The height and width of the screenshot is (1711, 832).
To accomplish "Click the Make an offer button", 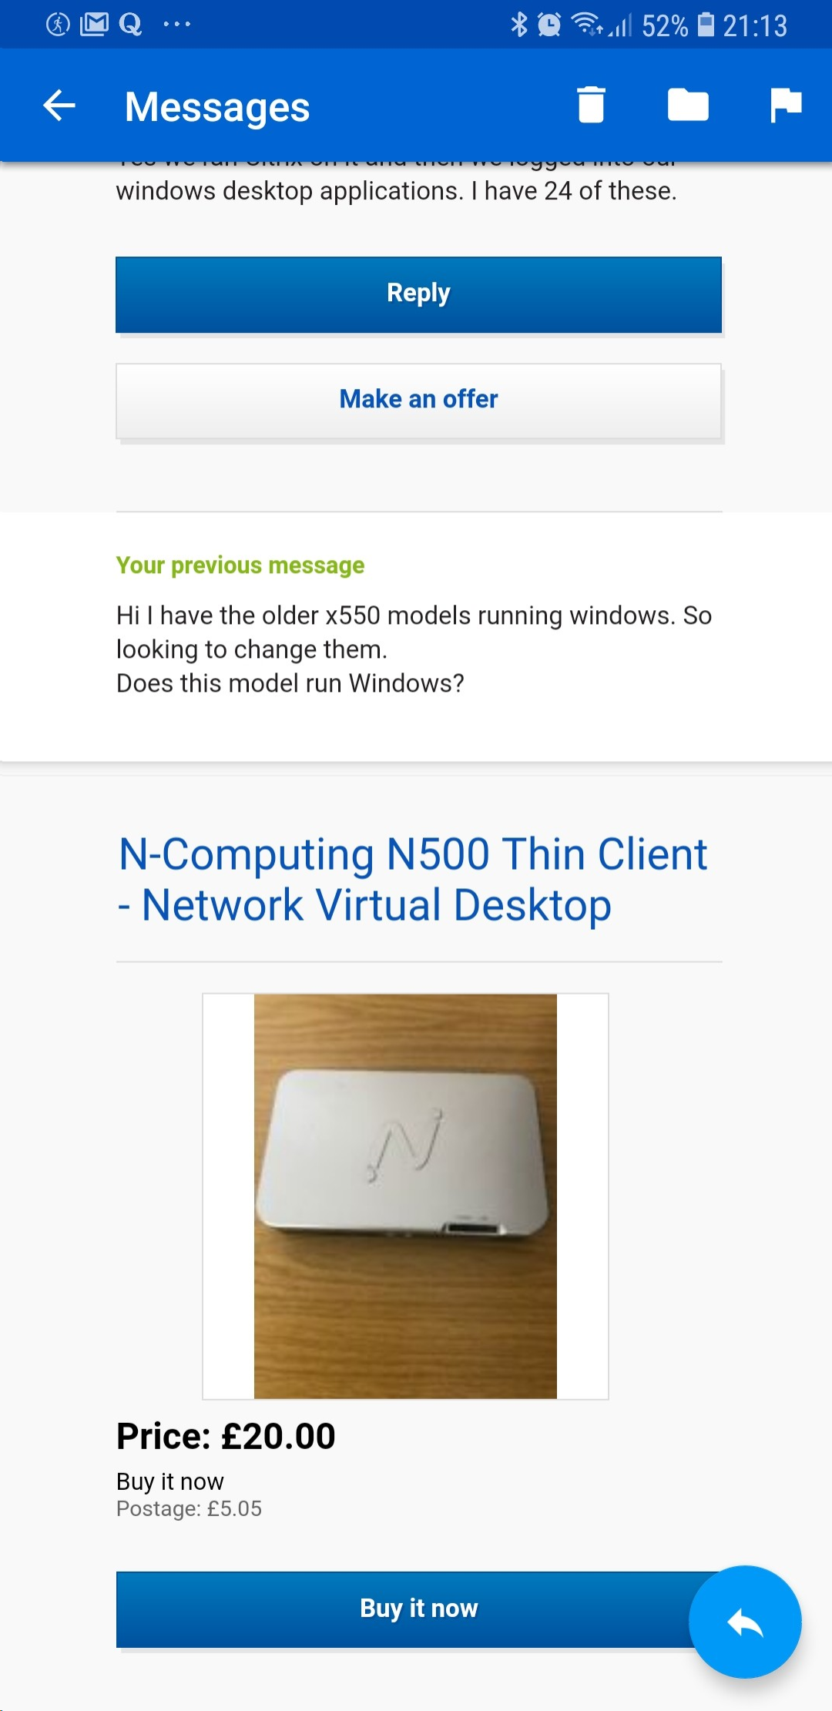I will point(418,401).
